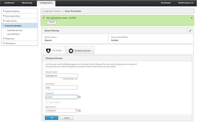Switch to the SSL Profile tab
This screenshot has width=197, height=122.
[54, 50]
